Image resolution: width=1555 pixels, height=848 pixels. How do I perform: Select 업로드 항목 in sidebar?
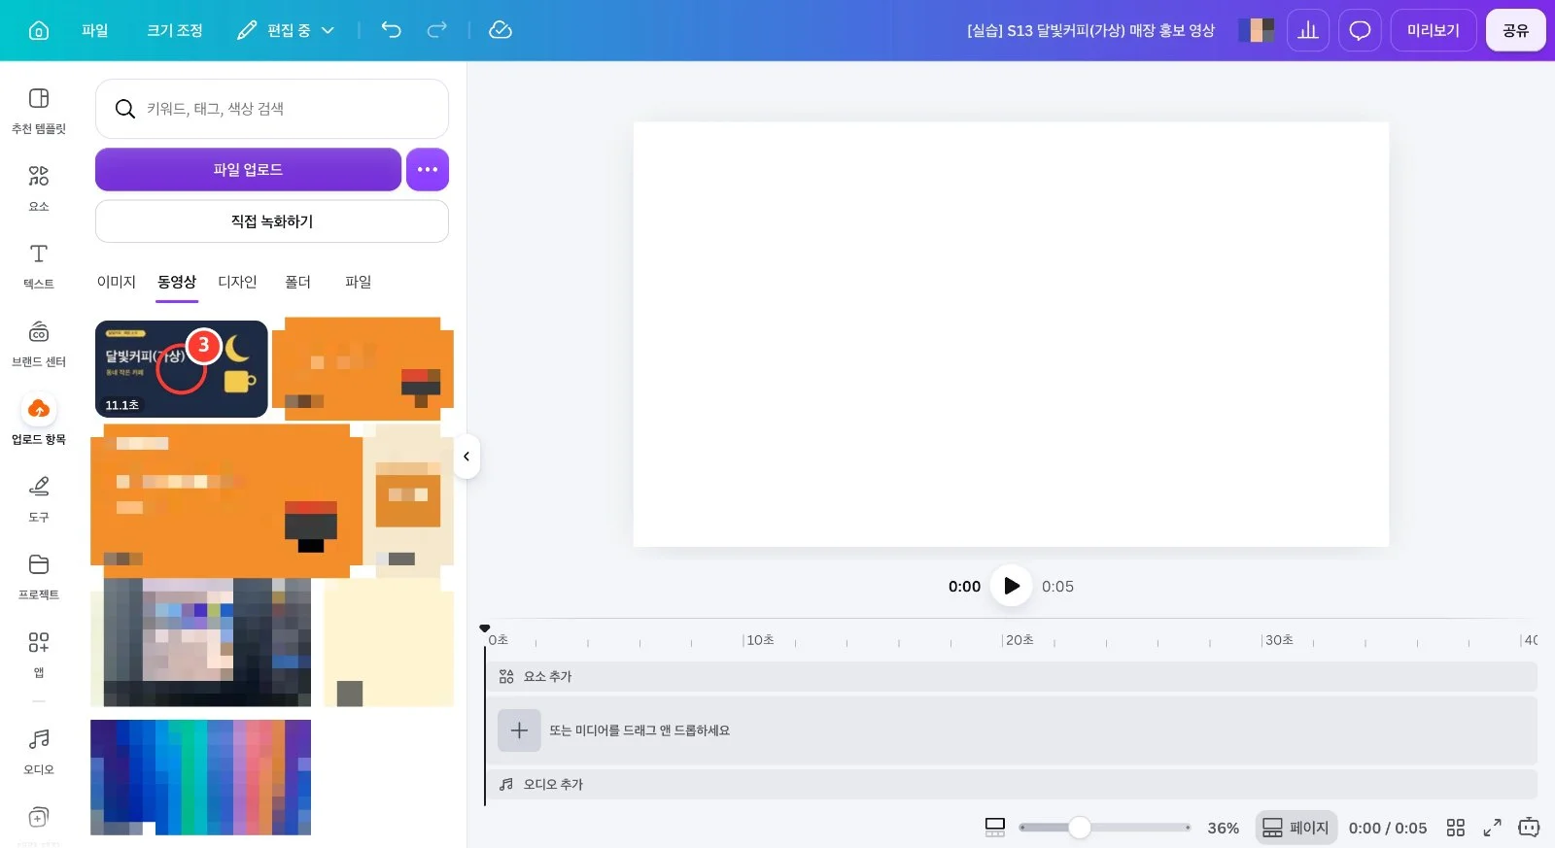tap(39, 422)
